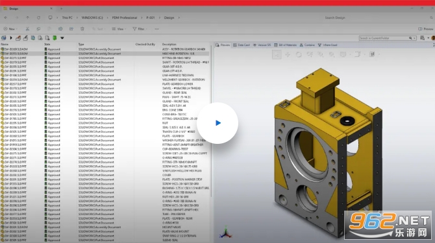Click the Rename icon in command bar
The image size is (435, 243).
point(60,29)
